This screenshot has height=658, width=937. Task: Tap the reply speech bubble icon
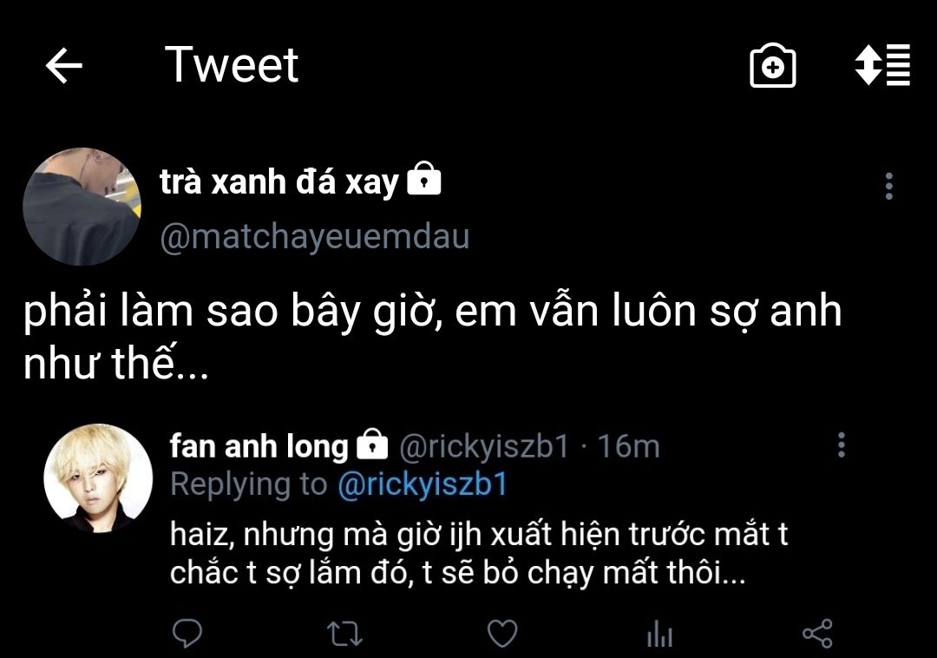pyautogui.click(x=187, y=633)
